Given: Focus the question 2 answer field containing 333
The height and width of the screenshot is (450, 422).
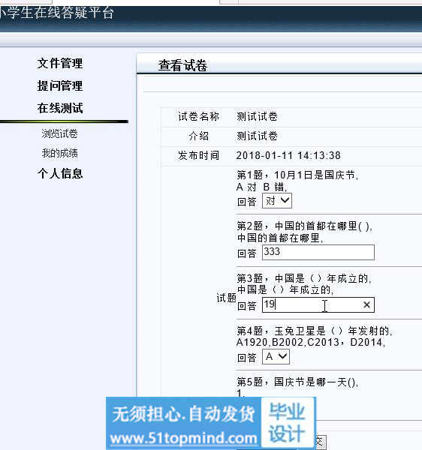Looking at the screenshot, I should coord(318,252).
